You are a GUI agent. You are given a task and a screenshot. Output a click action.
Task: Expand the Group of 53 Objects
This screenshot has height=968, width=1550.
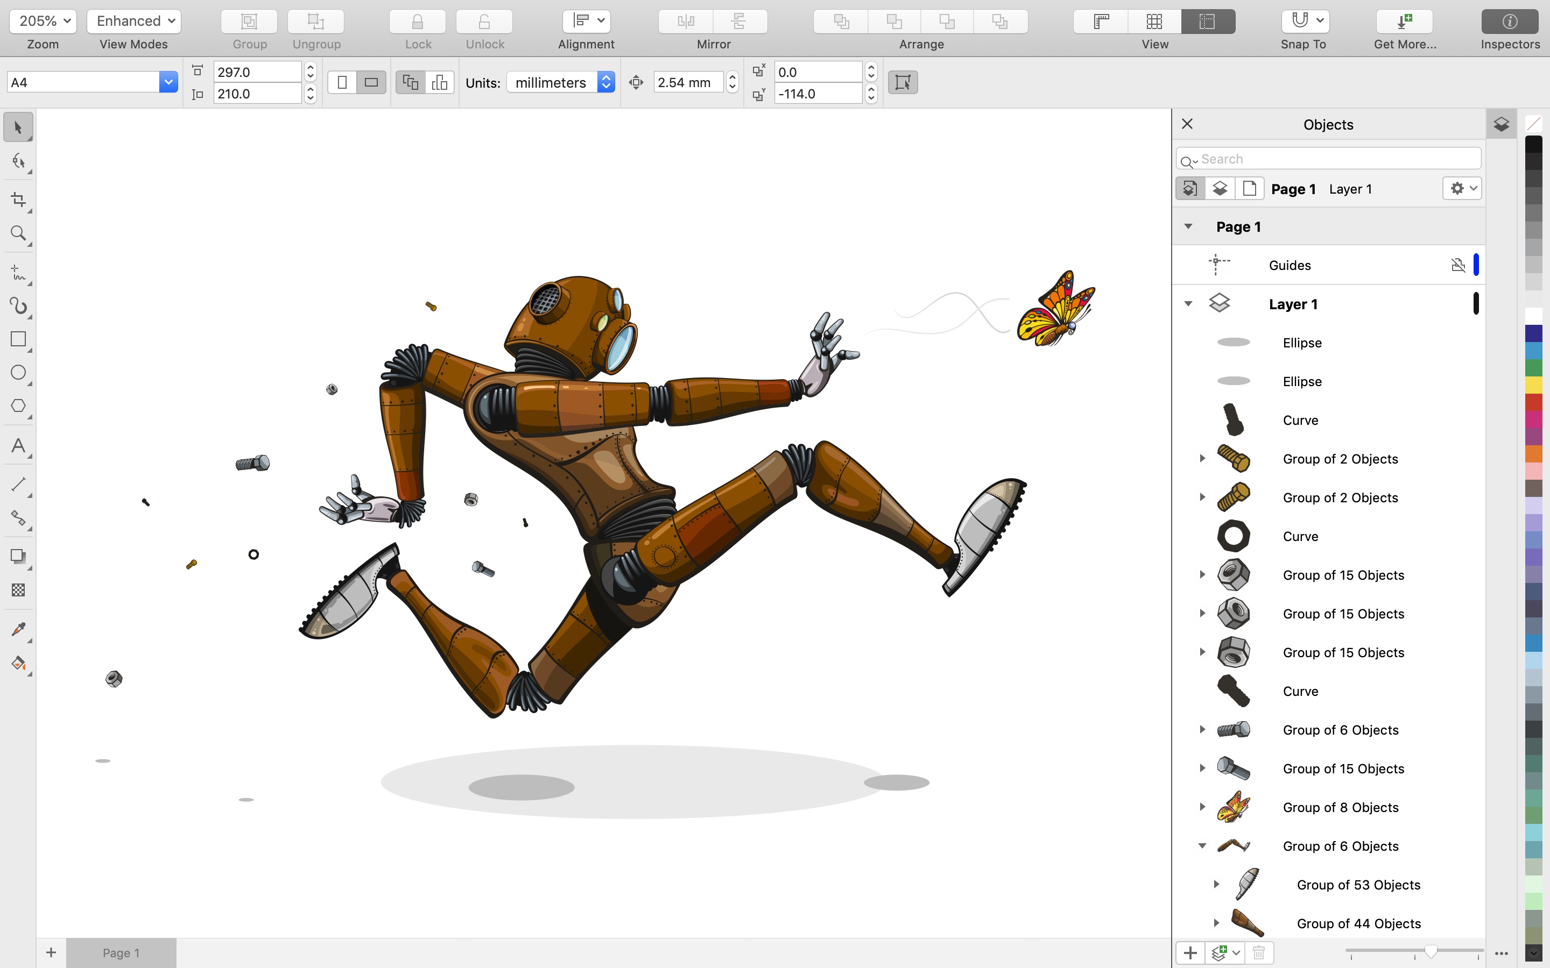coord(1216,884)
